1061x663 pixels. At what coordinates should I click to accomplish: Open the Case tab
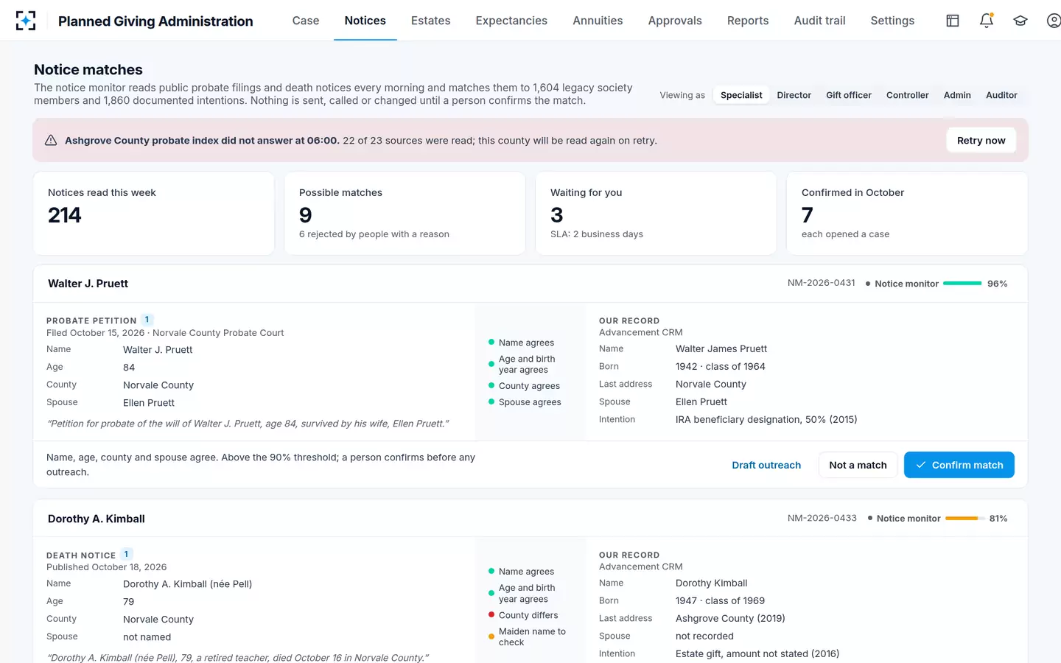click(306, 21)
